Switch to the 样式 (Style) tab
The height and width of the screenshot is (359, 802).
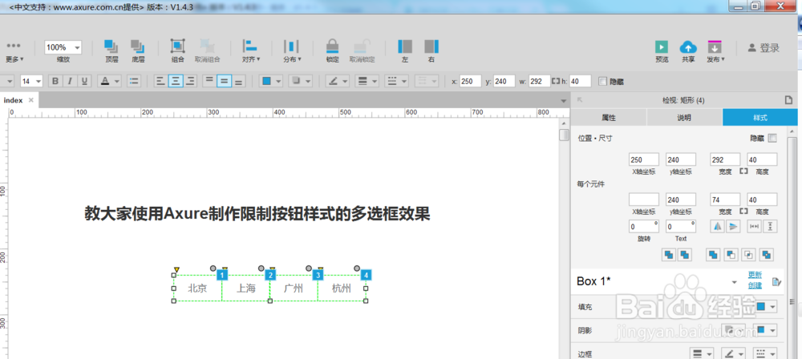(x=760, y=118)
